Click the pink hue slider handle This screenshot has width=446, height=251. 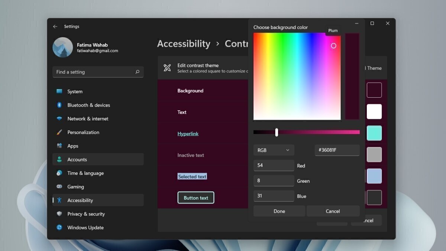pos(277,132)
